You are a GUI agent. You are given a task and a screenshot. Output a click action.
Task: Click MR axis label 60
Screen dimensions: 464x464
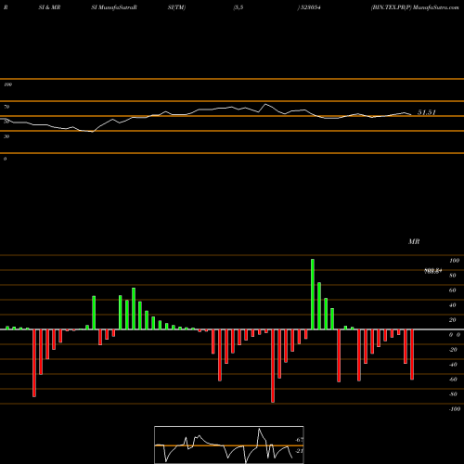point(453,290)
